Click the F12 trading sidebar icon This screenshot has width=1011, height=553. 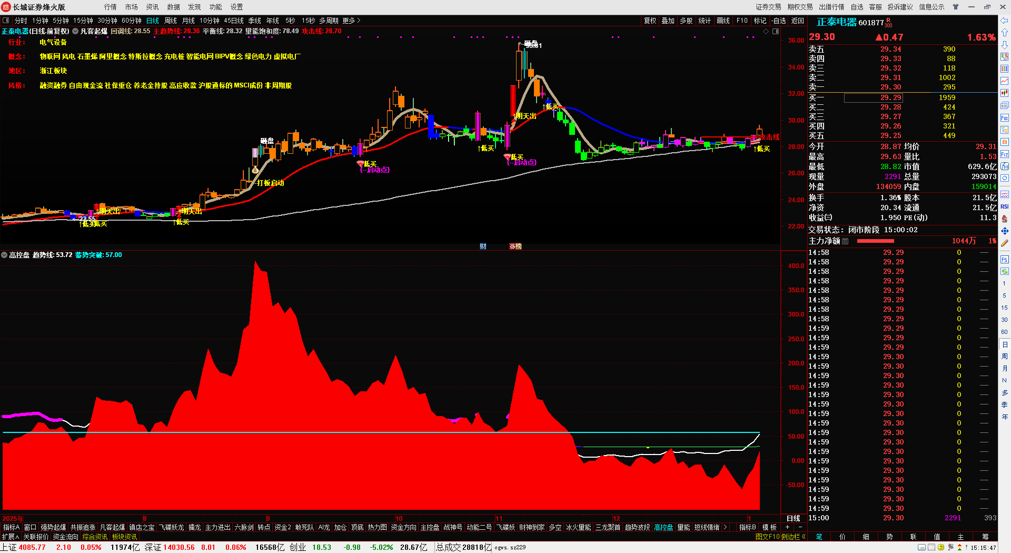pos(1005,154)
